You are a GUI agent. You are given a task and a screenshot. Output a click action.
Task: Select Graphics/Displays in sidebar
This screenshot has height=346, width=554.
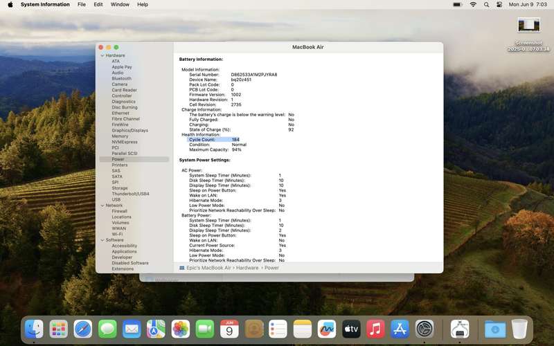click(130, 130)
